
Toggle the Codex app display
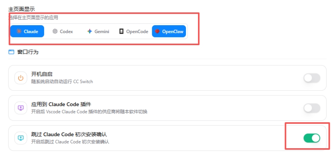point(63,31)
